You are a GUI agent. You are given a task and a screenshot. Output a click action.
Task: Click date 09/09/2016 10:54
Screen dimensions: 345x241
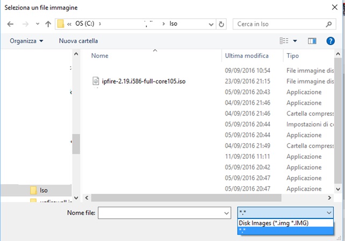(248, 70)
